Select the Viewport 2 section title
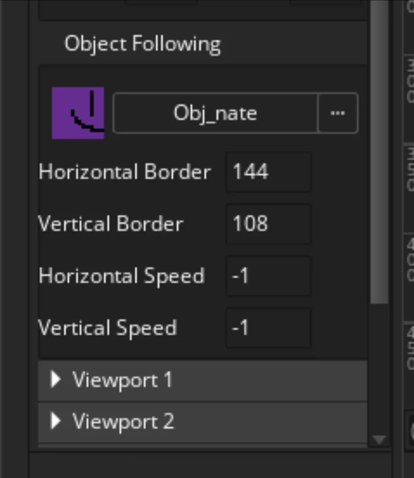Image resolution: width=414 pixels, height=478 pixels. tap(123, 421)
